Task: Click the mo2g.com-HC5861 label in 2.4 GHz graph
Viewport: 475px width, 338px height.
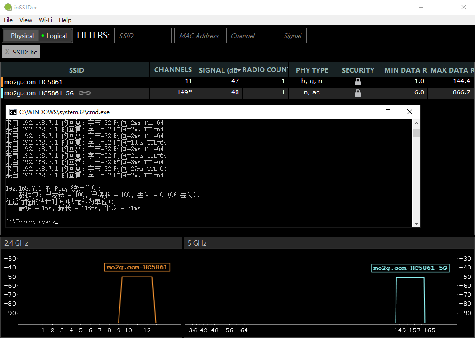Action: (x=137, y=267)
